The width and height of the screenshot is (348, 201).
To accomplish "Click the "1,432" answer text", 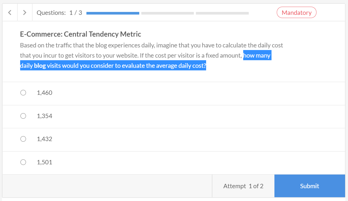I will (x=45, y=139).
